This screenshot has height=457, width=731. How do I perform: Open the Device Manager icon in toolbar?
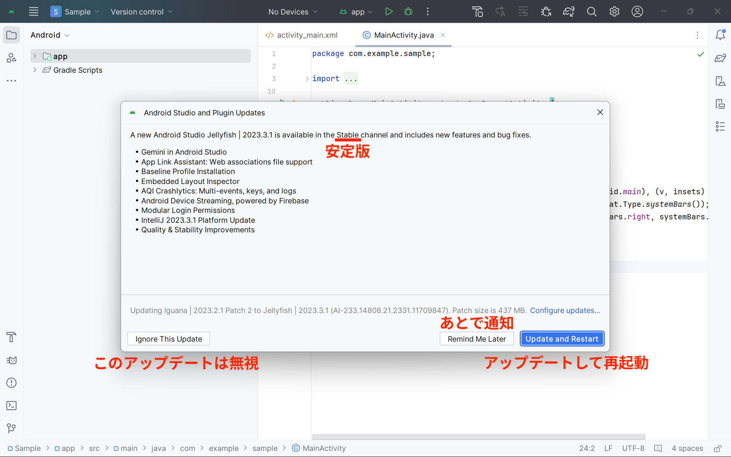(x=477, y=11)
